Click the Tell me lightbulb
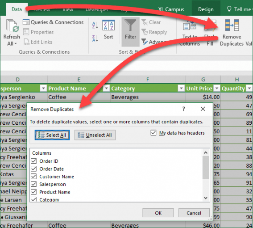The width and height of the screenshot is (253, 228). (x=229, y=9)
